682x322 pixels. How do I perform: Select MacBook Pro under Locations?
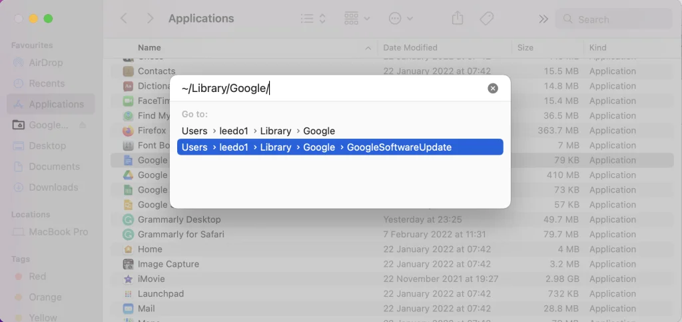51,232
